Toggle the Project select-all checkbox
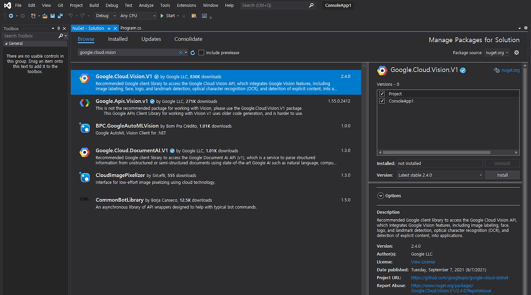The image size is (531, 295). click(382, 94)
